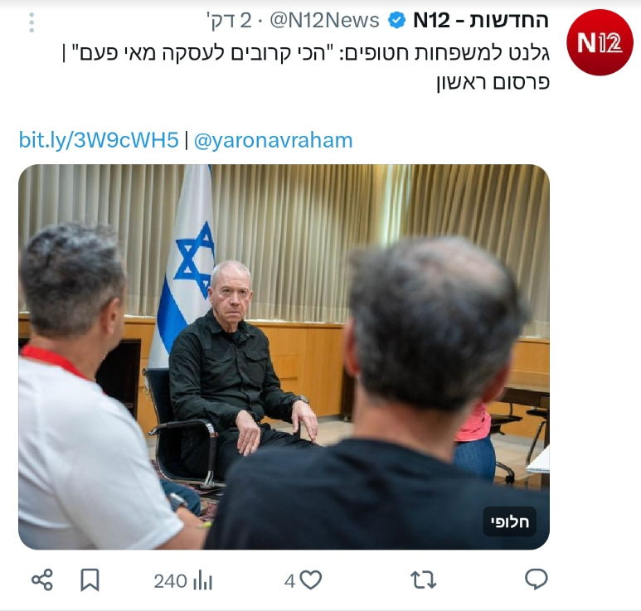Click the tweet headline text about גלנט
The image size is (641, 611).
click(305, 53)
